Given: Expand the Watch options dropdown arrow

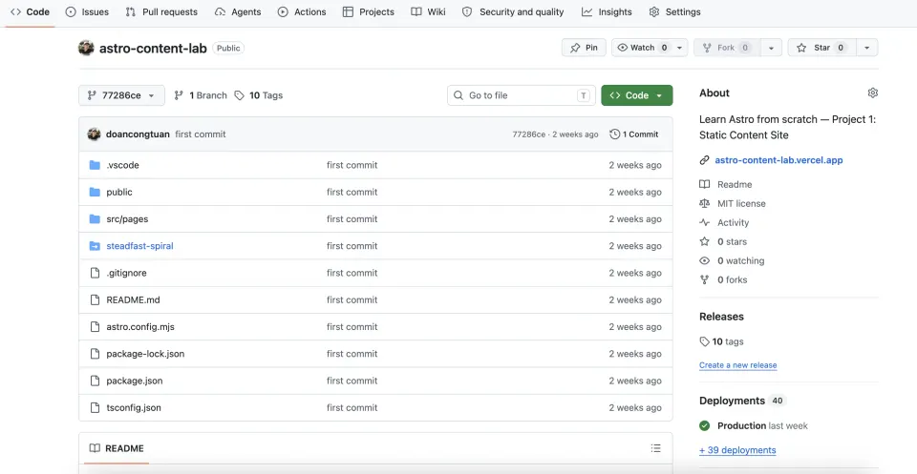Looking at the screenshot, I should (679, 48).
